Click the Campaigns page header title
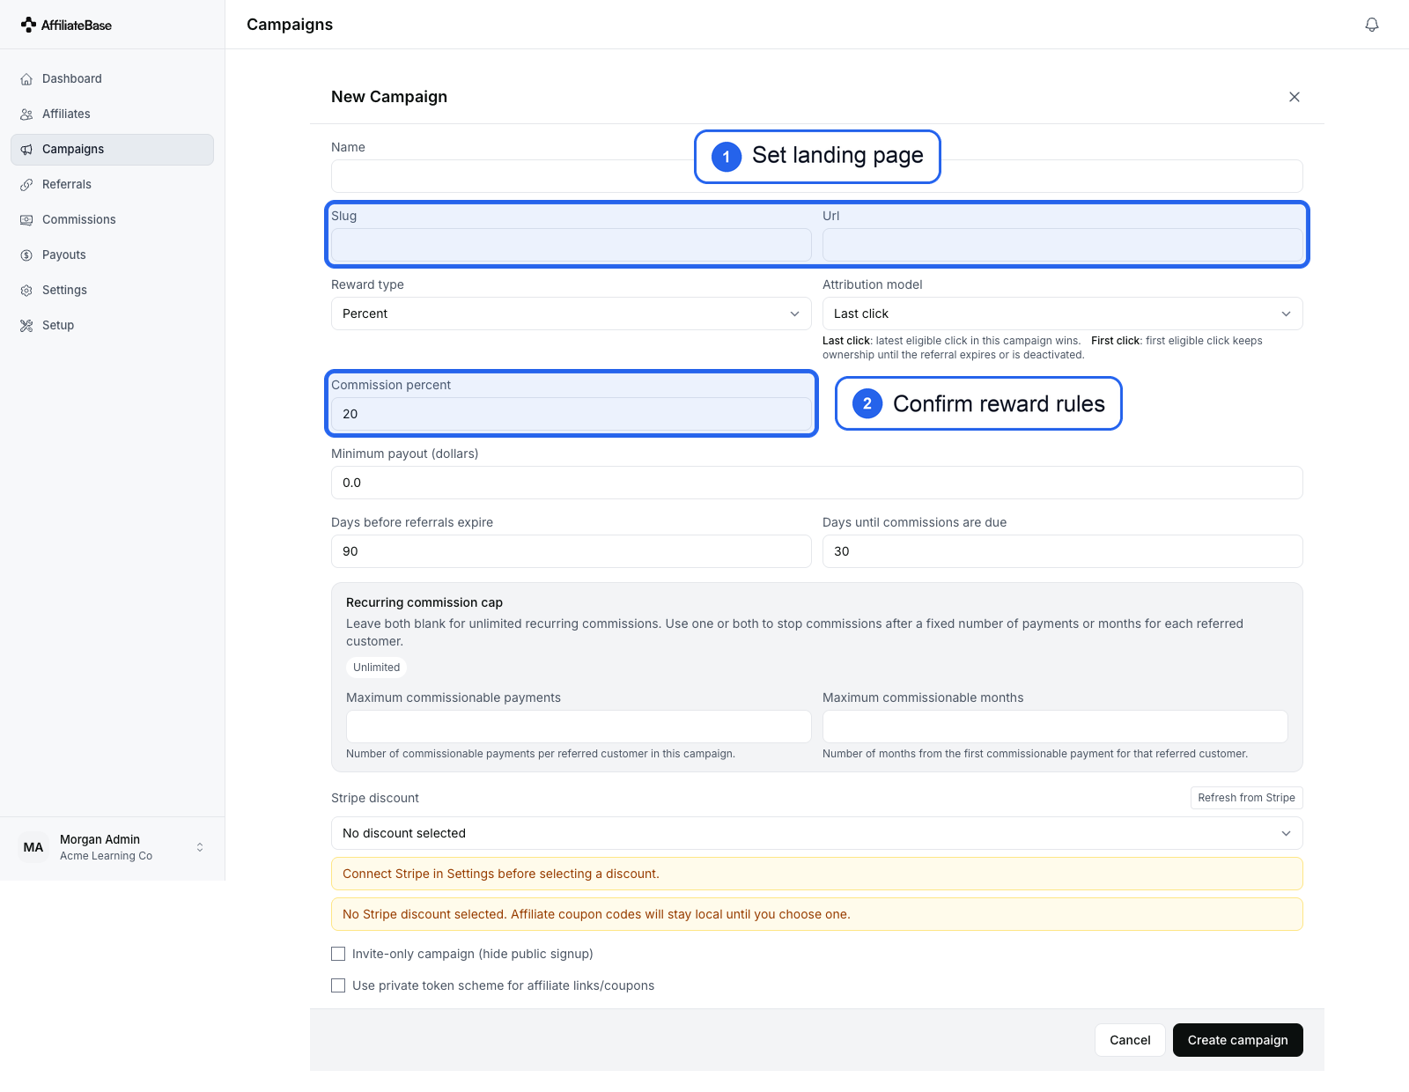Screen dimensions: 1409x1092 pyautogui.click(x=290, y=25)
